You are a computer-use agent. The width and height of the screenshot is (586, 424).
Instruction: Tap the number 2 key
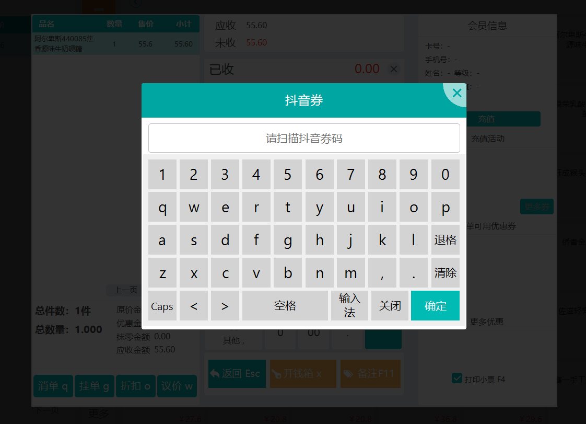(194, 175)
